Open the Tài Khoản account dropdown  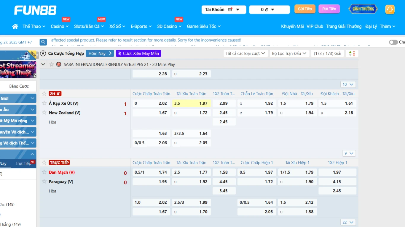pos(224,9)
